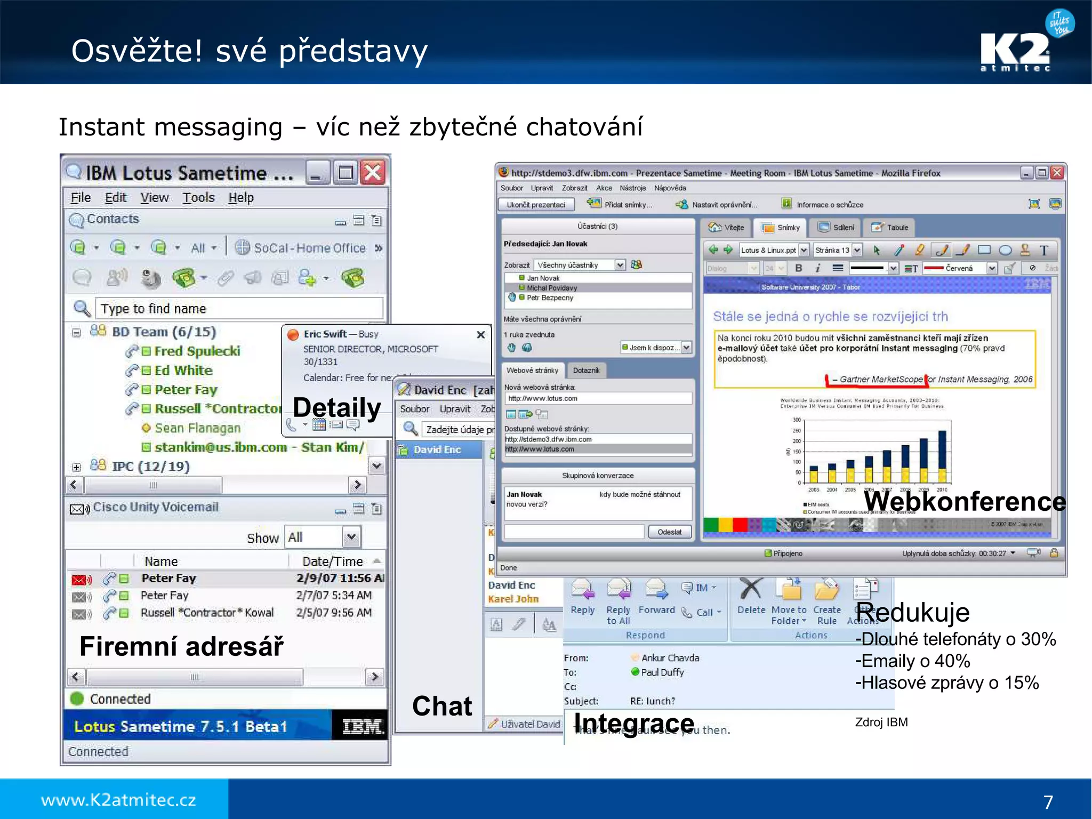
Task: Expand the IPC contact group
Action: pyautogui.click(x=76, y=467)
